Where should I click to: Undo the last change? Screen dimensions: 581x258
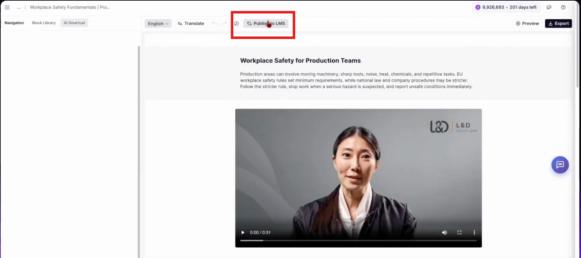[x=214, y=24]
